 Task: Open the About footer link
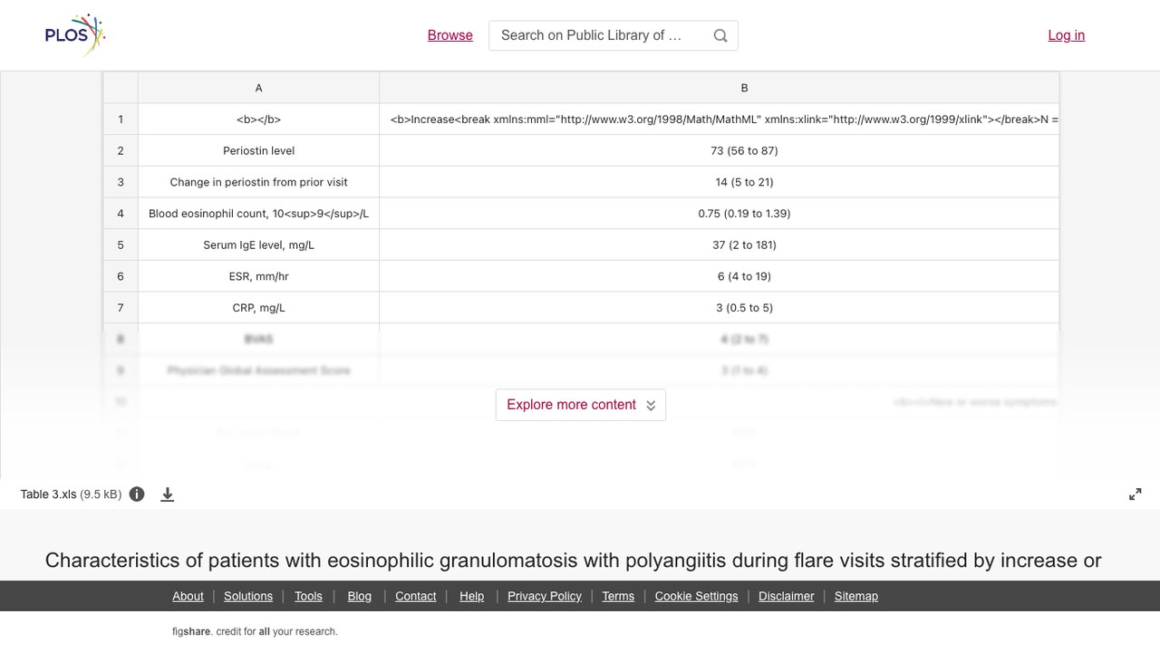[188, 596]
